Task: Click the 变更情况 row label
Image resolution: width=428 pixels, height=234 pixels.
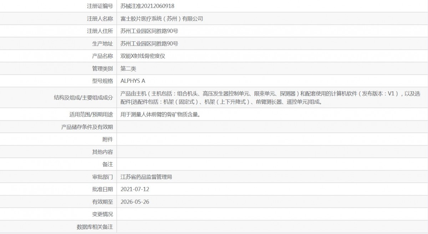Action: 102,214
